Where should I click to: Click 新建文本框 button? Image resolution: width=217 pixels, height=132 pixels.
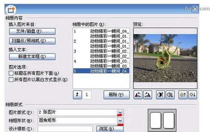pos(32,57)
